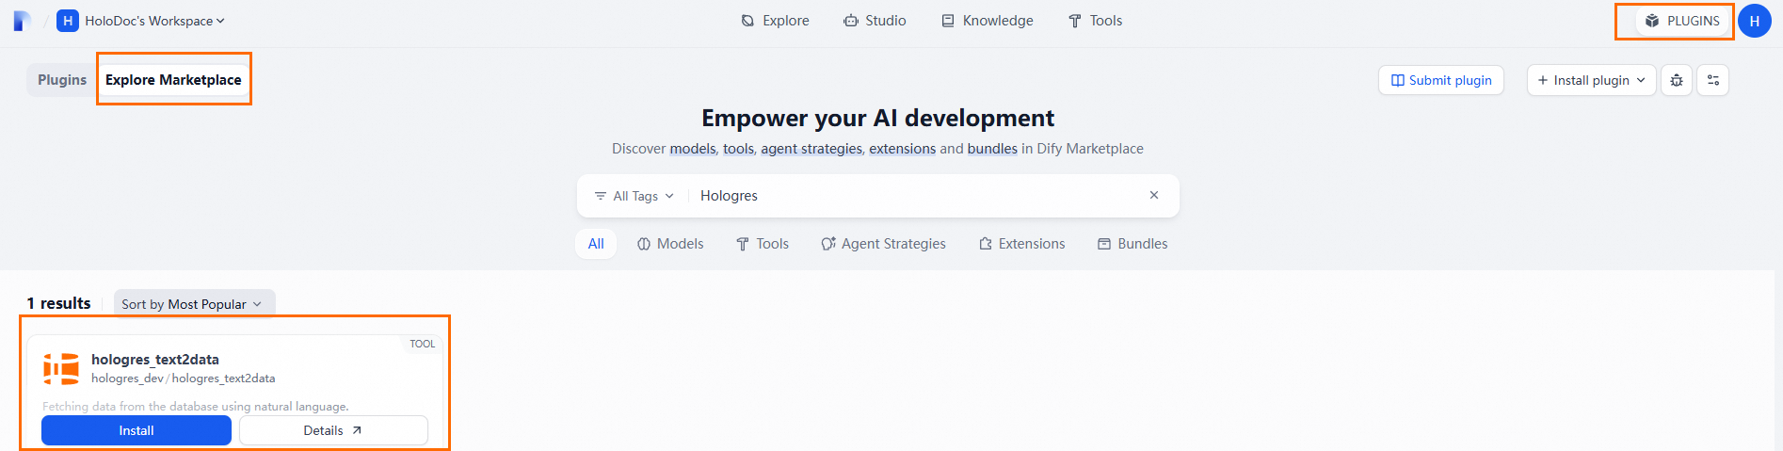Click the Submit plugin button

pos(1441,80)
